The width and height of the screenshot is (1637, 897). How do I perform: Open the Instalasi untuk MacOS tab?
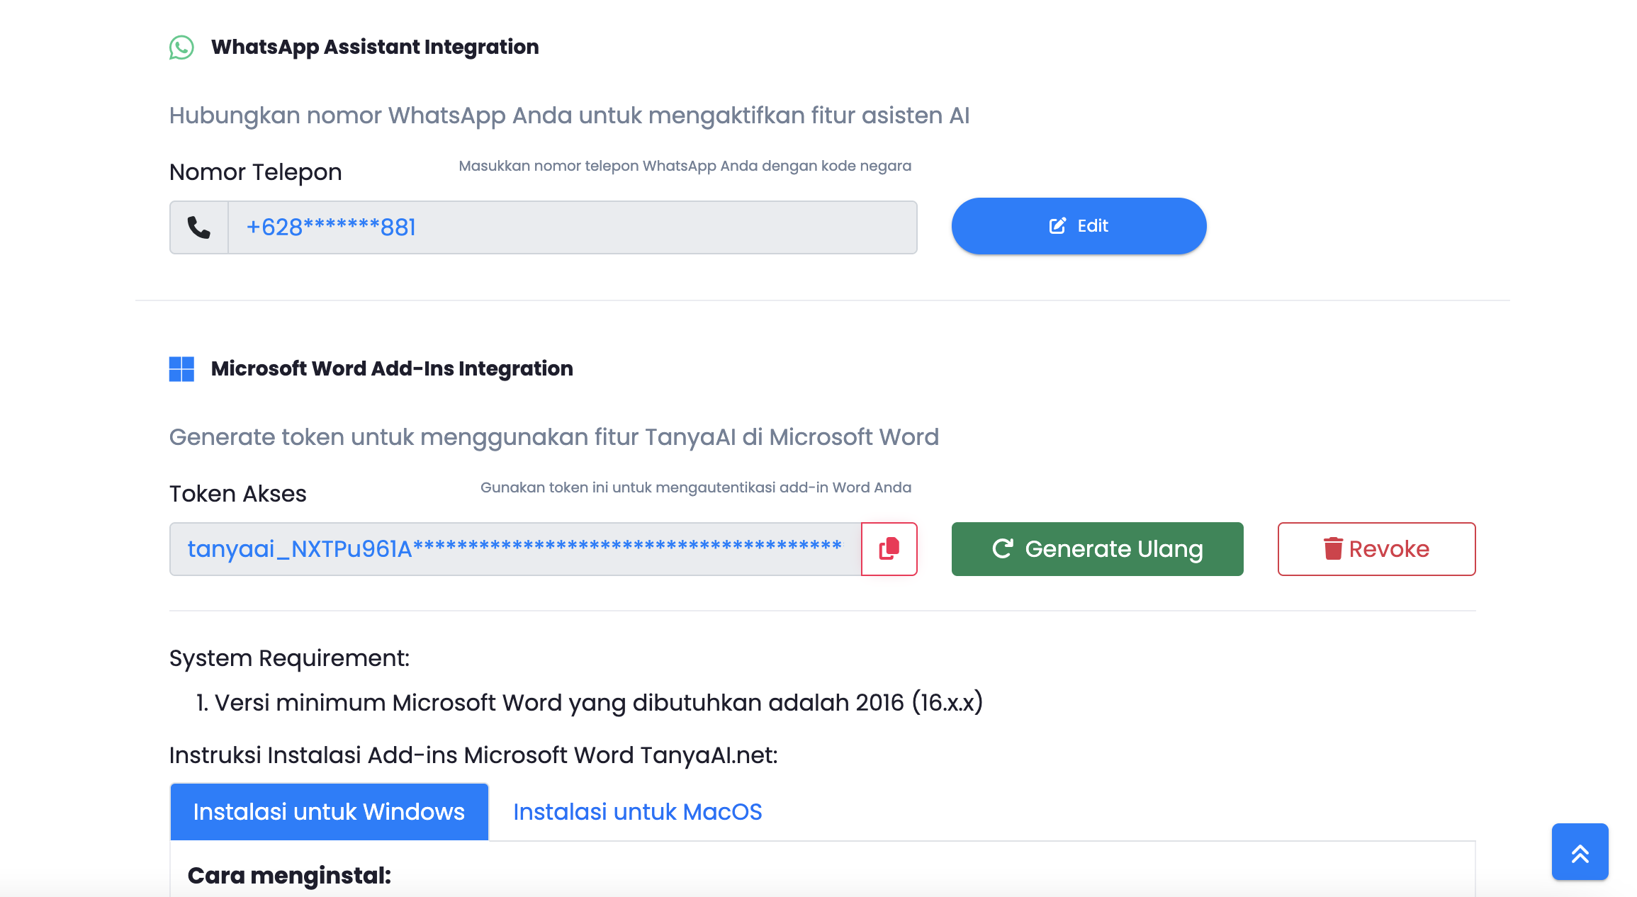click(x=637, y=812)
